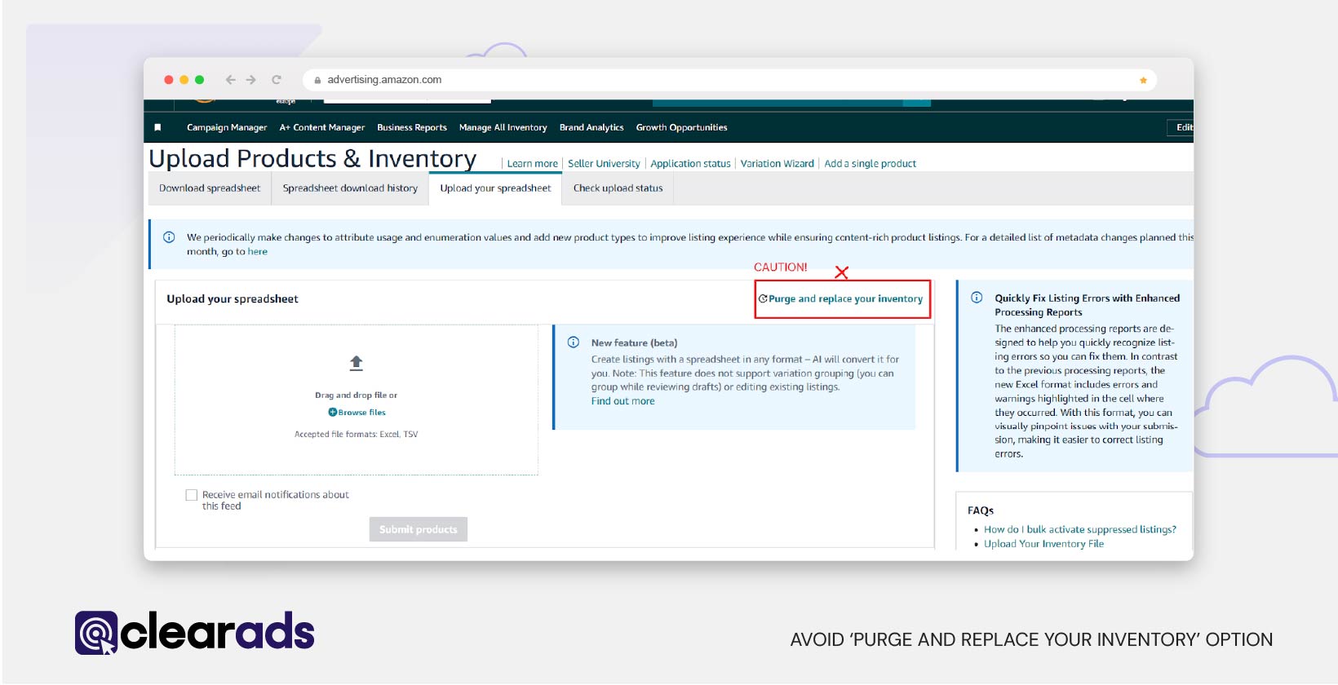Click the Submit products button
Image resolution: width=1338 pixels, height=685 pixels.
click(418, 529)
